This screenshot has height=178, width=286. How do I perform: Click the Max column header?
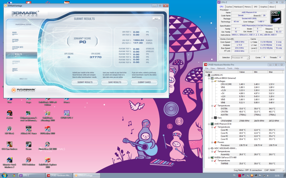click(x=275, y=72)
